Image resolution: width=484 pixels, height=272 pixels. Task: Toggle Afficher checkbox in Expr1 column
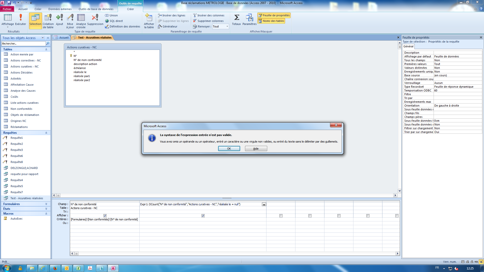(203, 216)
